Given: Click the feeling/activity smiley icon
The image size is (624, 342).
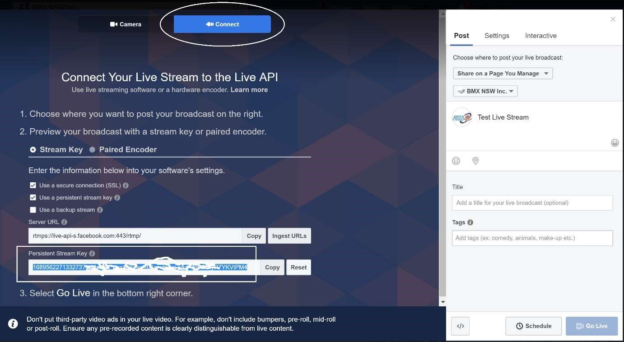Looking at the screenshot, I should point(456,161).
